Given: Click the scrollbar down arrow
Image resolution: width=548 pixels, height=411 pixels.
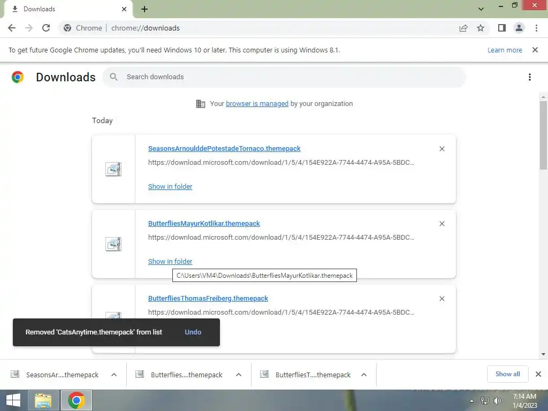Looking at the screenshot, I should pyautogui.click(x=543, y=354).
